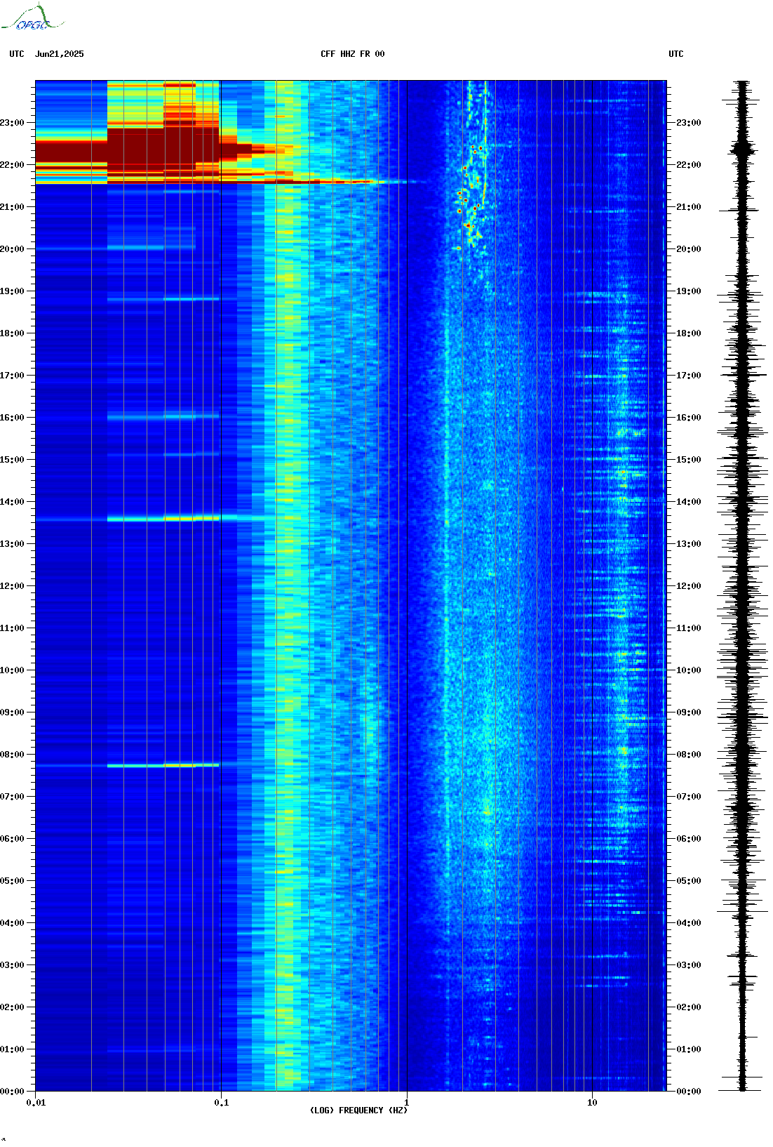Click the 0.01 frequency axis label
This screenshot has width=773, height=1147.
pos(36,1103)
